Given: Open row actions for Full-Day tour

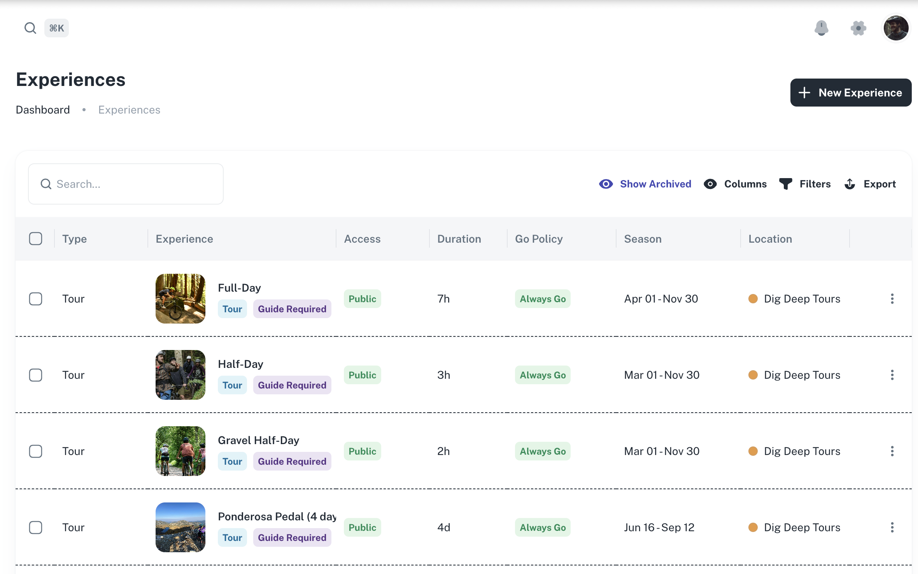Looking at the screenshot, I should (x=892, y=299).
